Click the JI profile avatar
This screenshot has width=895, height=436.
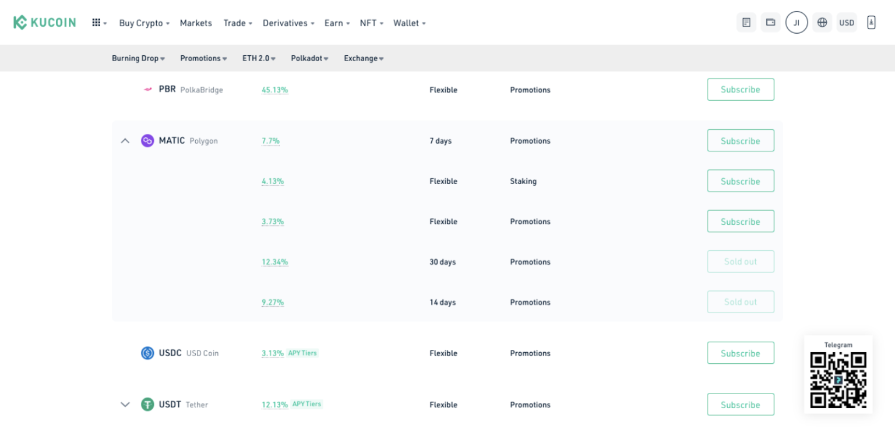pyautogui.click(x=797, y=22)
